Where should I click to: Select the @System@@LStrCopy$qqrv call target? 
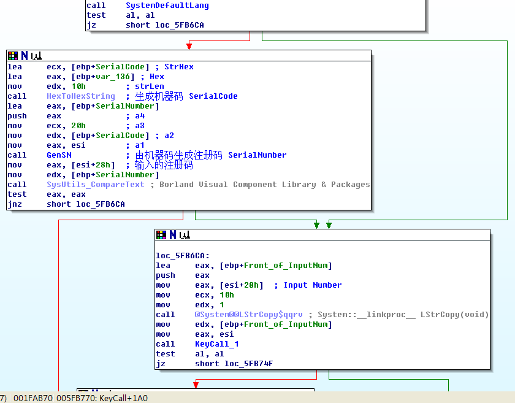tap(249, 315)
